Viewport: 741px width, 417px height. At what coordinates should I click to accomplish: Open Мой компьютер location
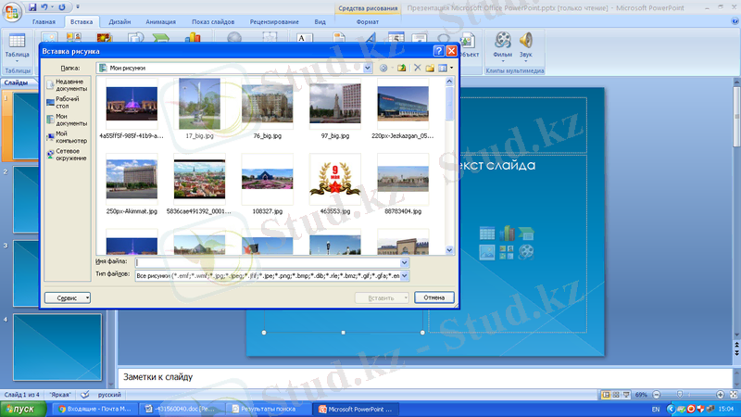click(67, 137)
